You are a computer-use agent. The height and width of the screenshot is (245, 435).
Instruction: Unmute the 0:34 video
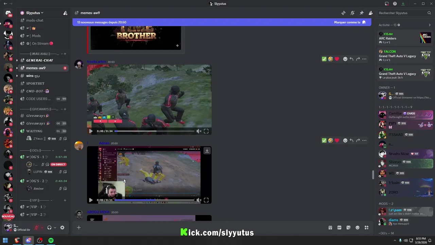click(199, 131)
